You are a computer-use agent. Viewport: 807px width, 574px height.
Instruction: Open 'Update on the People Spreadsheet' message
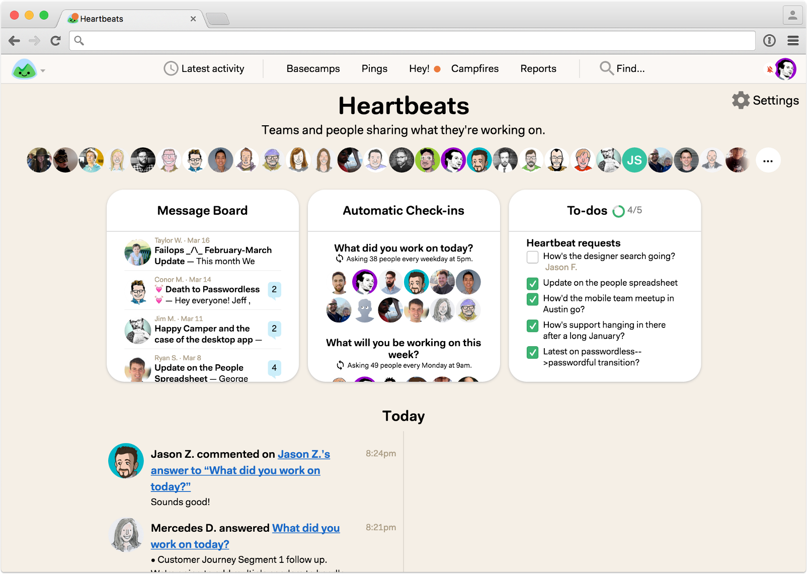[201, 373]
